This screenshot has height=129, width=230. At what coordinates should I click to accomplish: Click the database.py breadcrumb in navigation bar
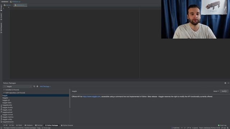[x=15, y=1]
